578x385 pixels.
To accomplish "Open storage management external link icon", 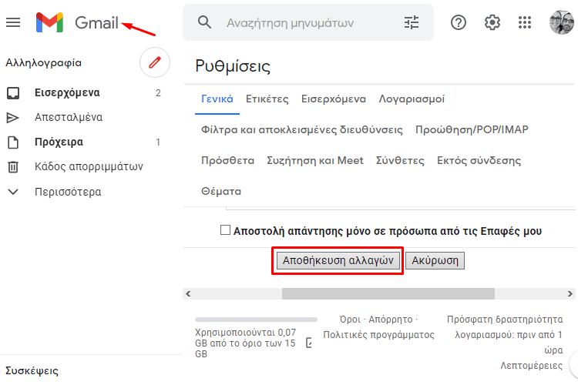I will pos(309,343).
